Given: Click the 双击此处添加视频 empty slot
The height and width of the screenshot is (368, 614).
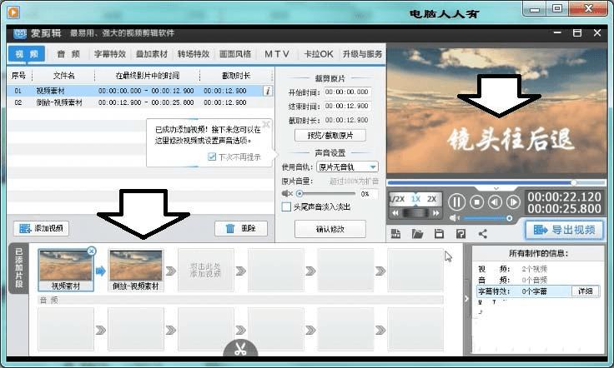Looking at the screenshot, I should pyautogui.click(x=205, y=270).
